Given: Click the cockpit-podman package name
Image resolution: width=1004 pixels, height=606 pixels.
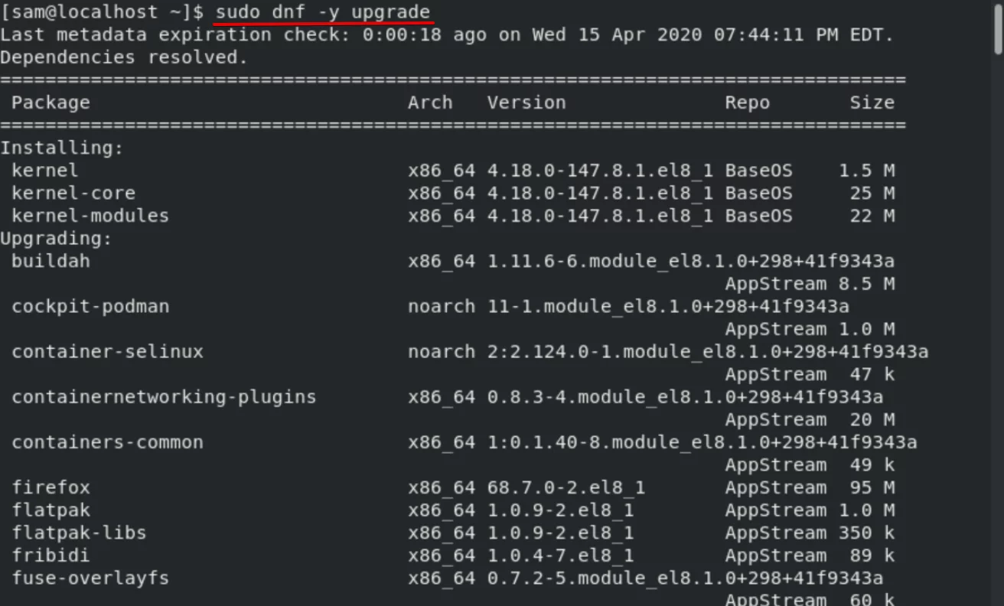Looking at the screenshot, I should (x=90, y=306).
